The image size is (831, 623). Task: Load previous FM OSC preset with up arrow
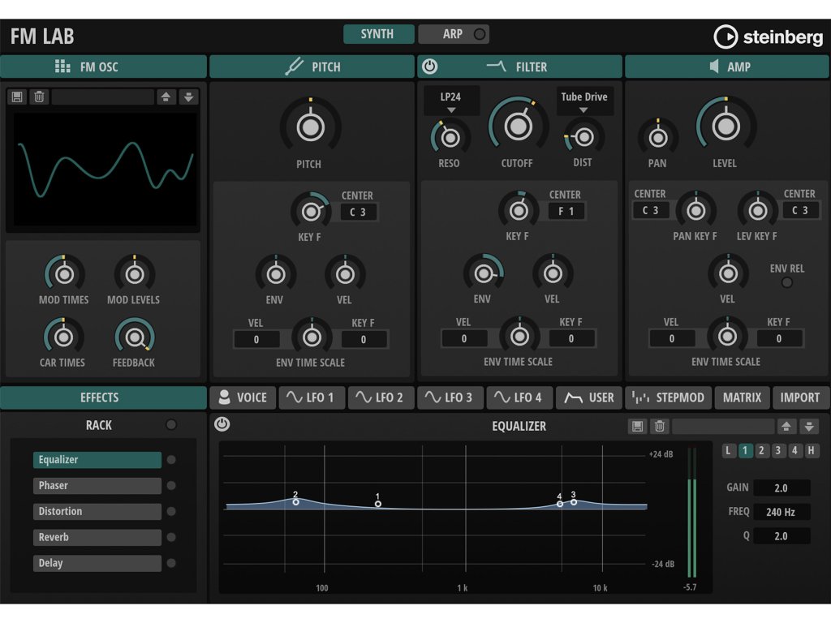click(166, 97)
